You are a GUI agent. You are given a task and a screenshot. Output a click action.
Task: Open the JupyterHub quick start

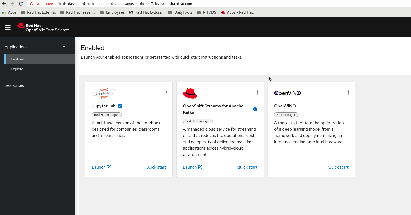coord(156,167)
